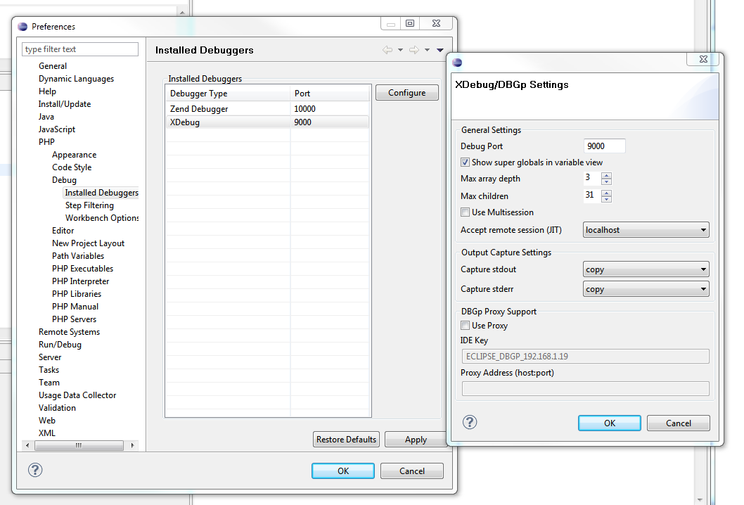Select Workbench Options tree item
Screen dimensions: 744x505
(x=102, y=218)
